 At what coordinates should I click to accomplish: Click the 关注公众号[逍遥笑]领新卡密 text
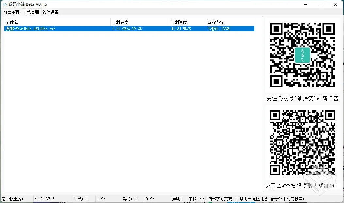tap(302, 98)
